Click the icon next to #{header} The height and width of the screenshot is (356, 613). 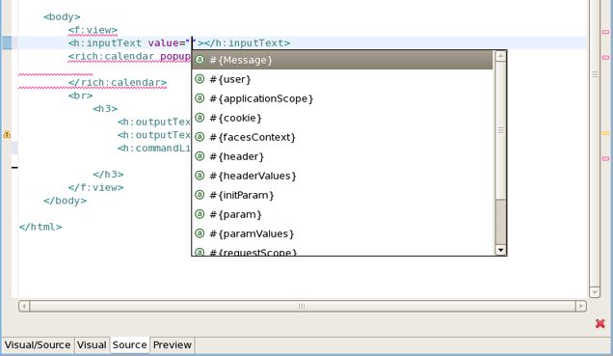coord(200,156)
